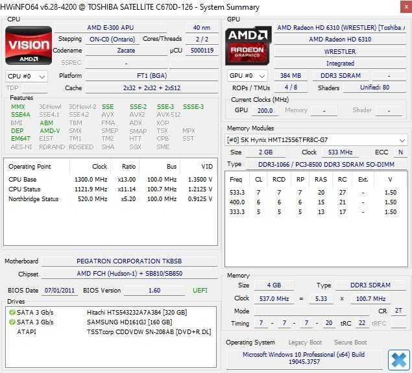The height and width of the screenshot is (373, 412).
Task: Click the AMD Radeon Graphics logo
Action: pyautogui.click(x=248, y=45)
